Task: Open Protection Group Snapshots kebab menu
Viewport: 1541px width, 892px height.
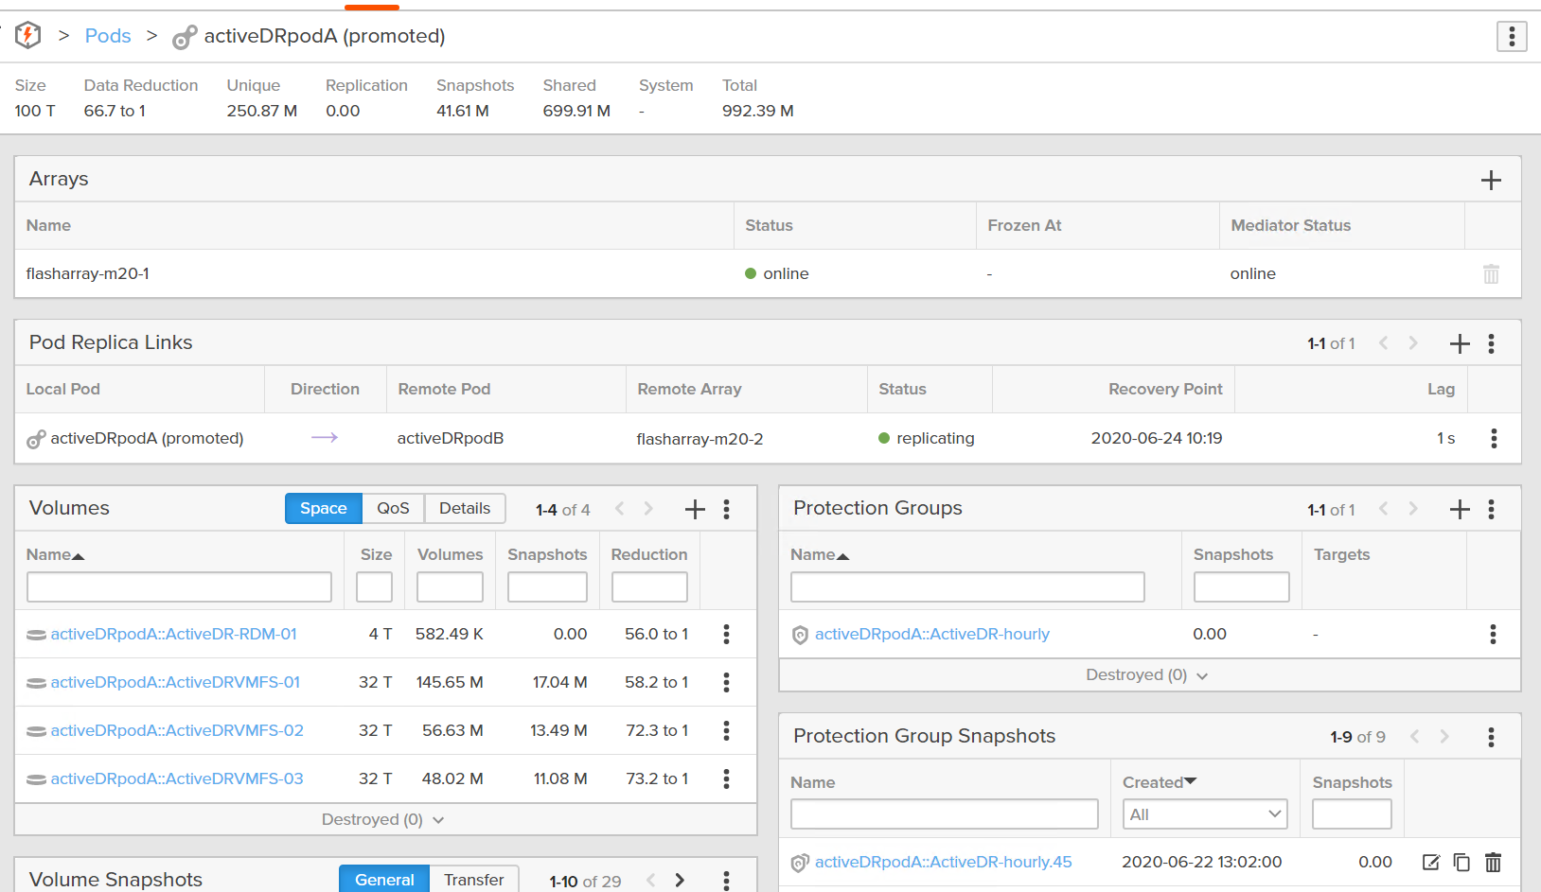Action: point(1491,737)
